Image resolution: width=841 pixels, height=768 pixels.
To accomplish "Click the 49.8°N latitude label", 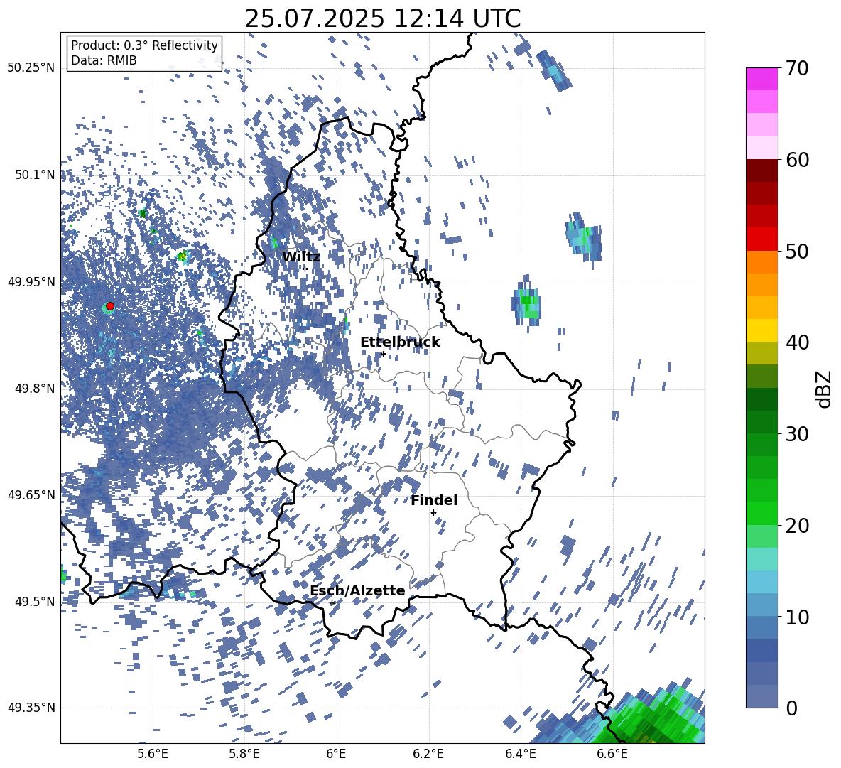I will [35, 389].
